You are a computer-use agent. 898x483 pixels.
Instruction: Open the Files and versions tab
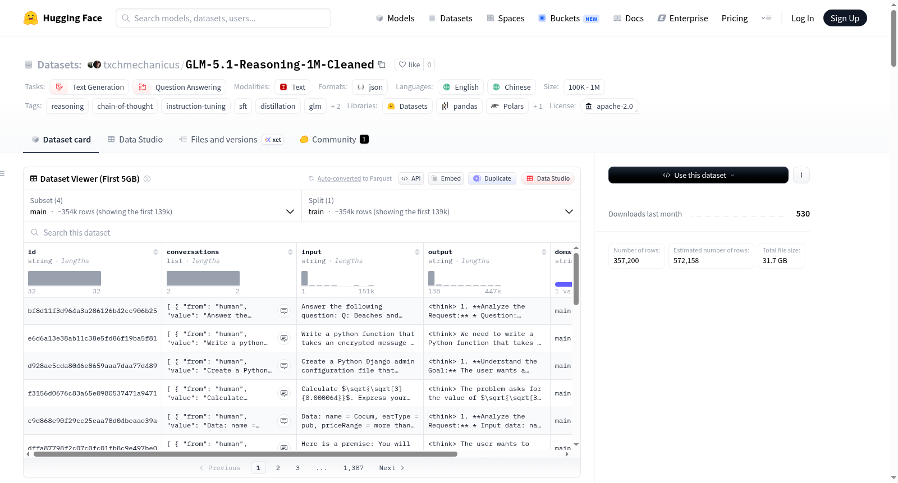(x=231, y=140)
